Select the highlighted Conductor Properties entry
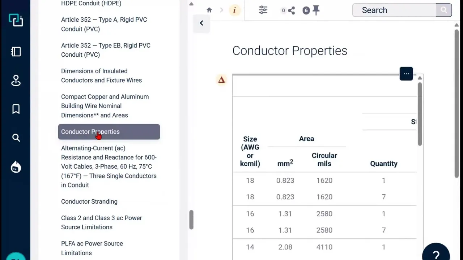The height and width of the screenshot is (260, 463). tap(109, 132)
